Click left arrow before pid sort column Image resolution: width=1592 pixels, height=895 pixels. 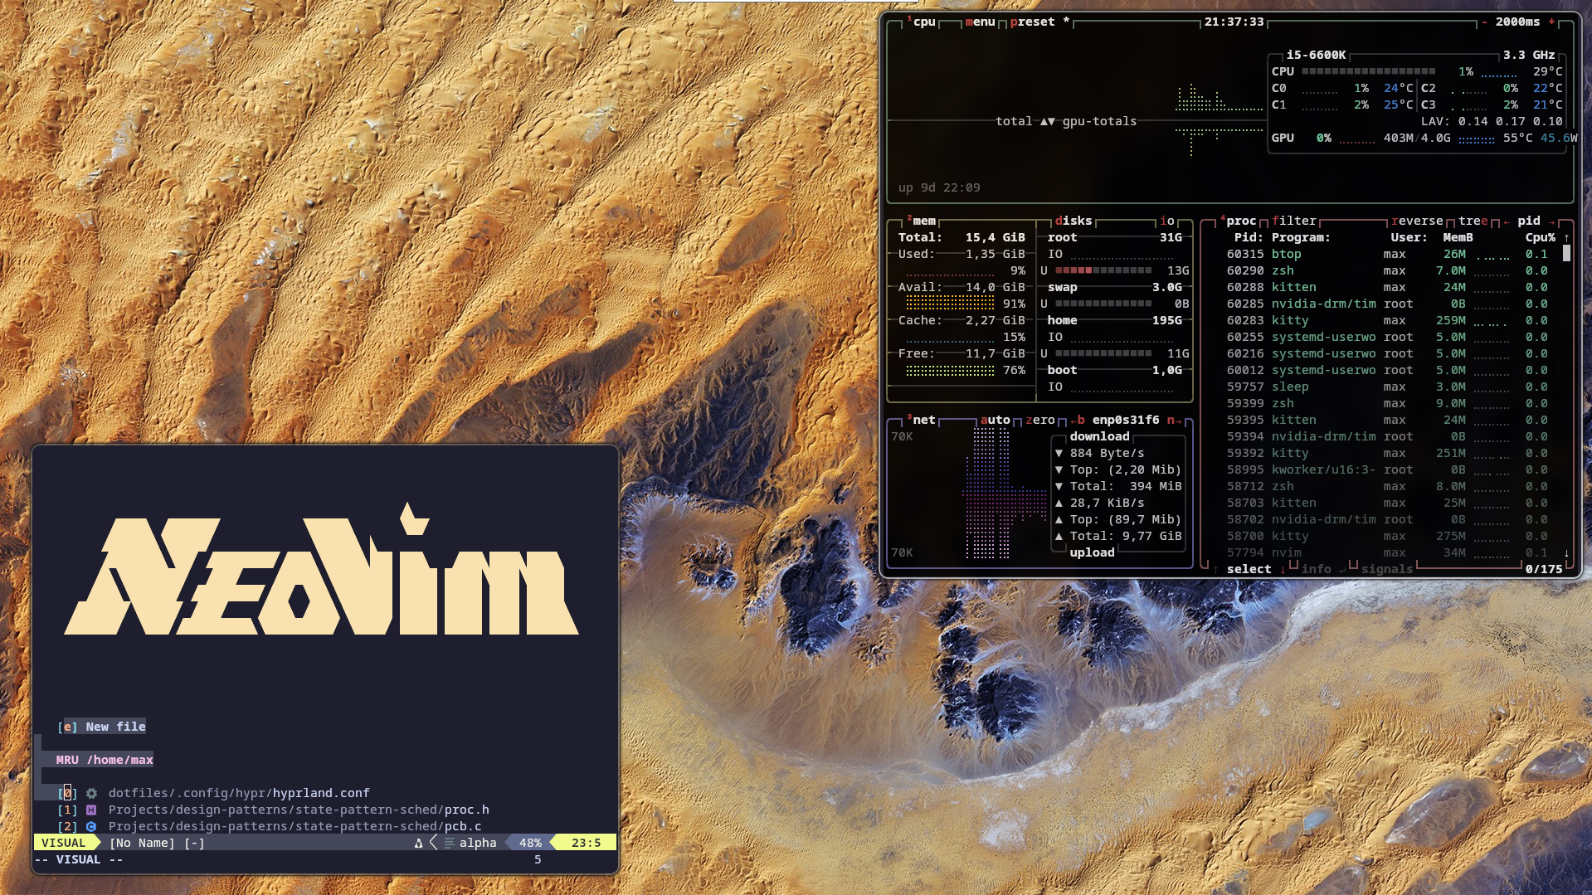pos(1506,221)
